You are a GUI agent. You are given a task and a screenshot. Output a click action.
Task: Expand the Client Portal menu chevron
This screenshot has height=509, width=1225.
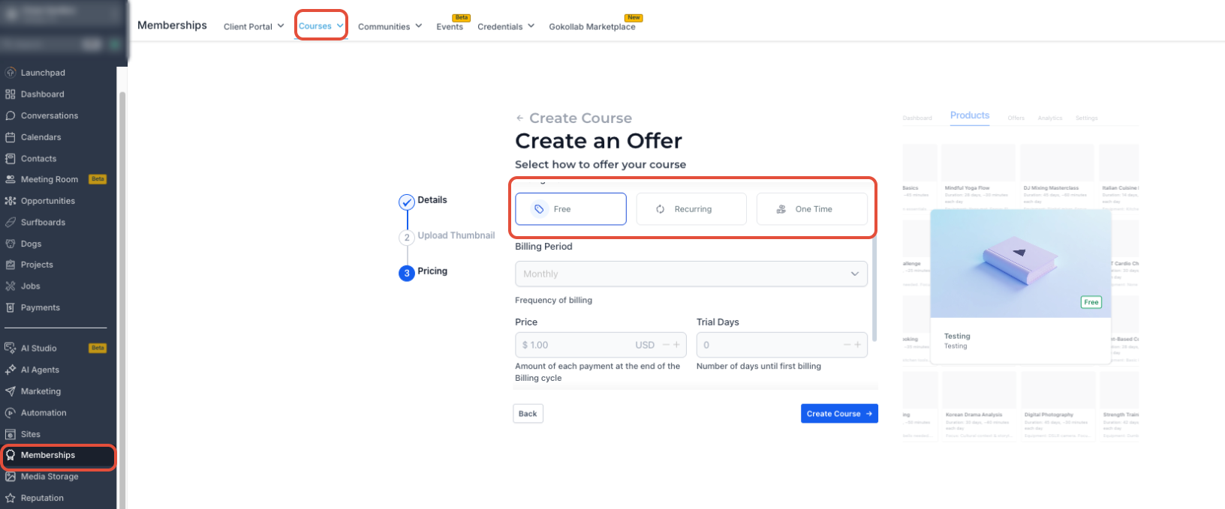(x=281, y=25)
